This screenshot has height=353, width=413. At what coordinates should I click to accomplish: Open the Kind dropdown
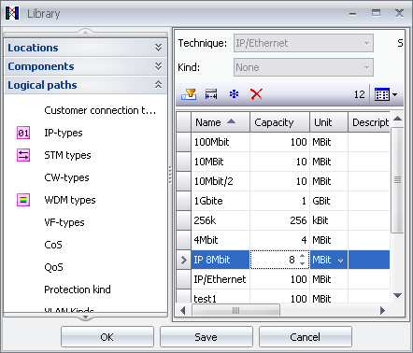point(366,67)
